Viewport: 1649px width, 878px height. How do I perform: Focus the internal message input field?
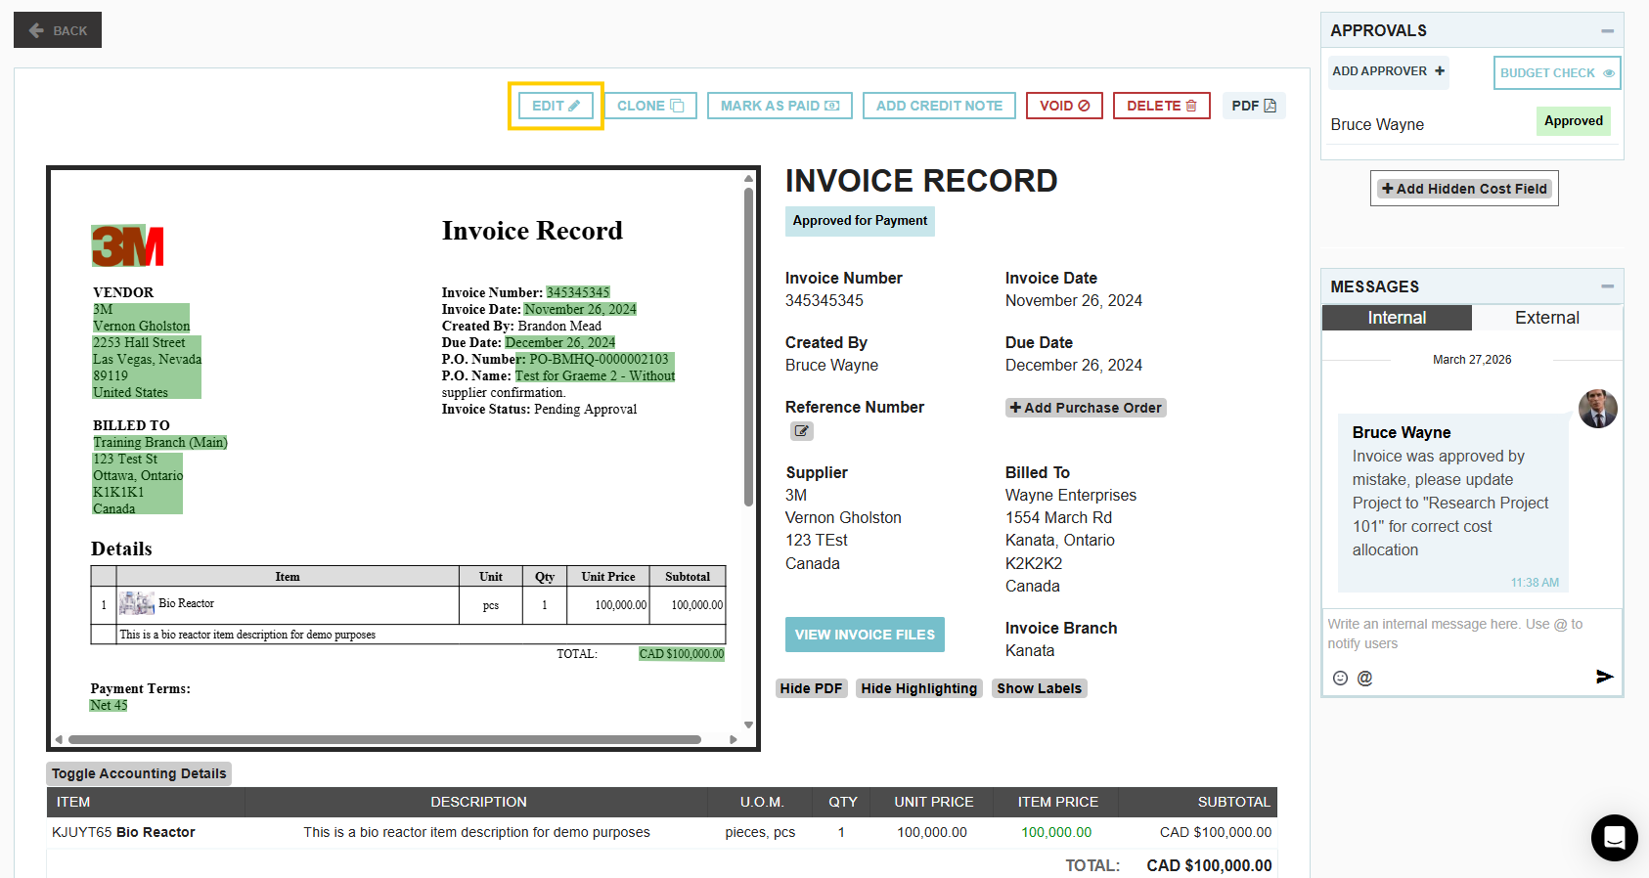pos(1472,635)
